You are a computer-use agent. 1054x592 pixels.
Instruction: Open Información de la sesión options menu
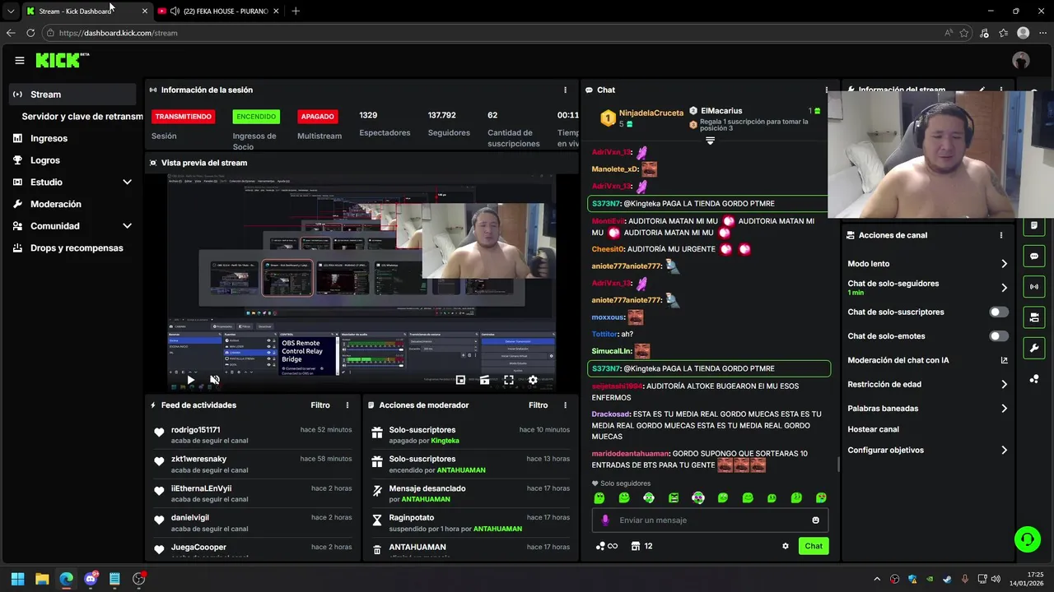[x=565, y=90]
